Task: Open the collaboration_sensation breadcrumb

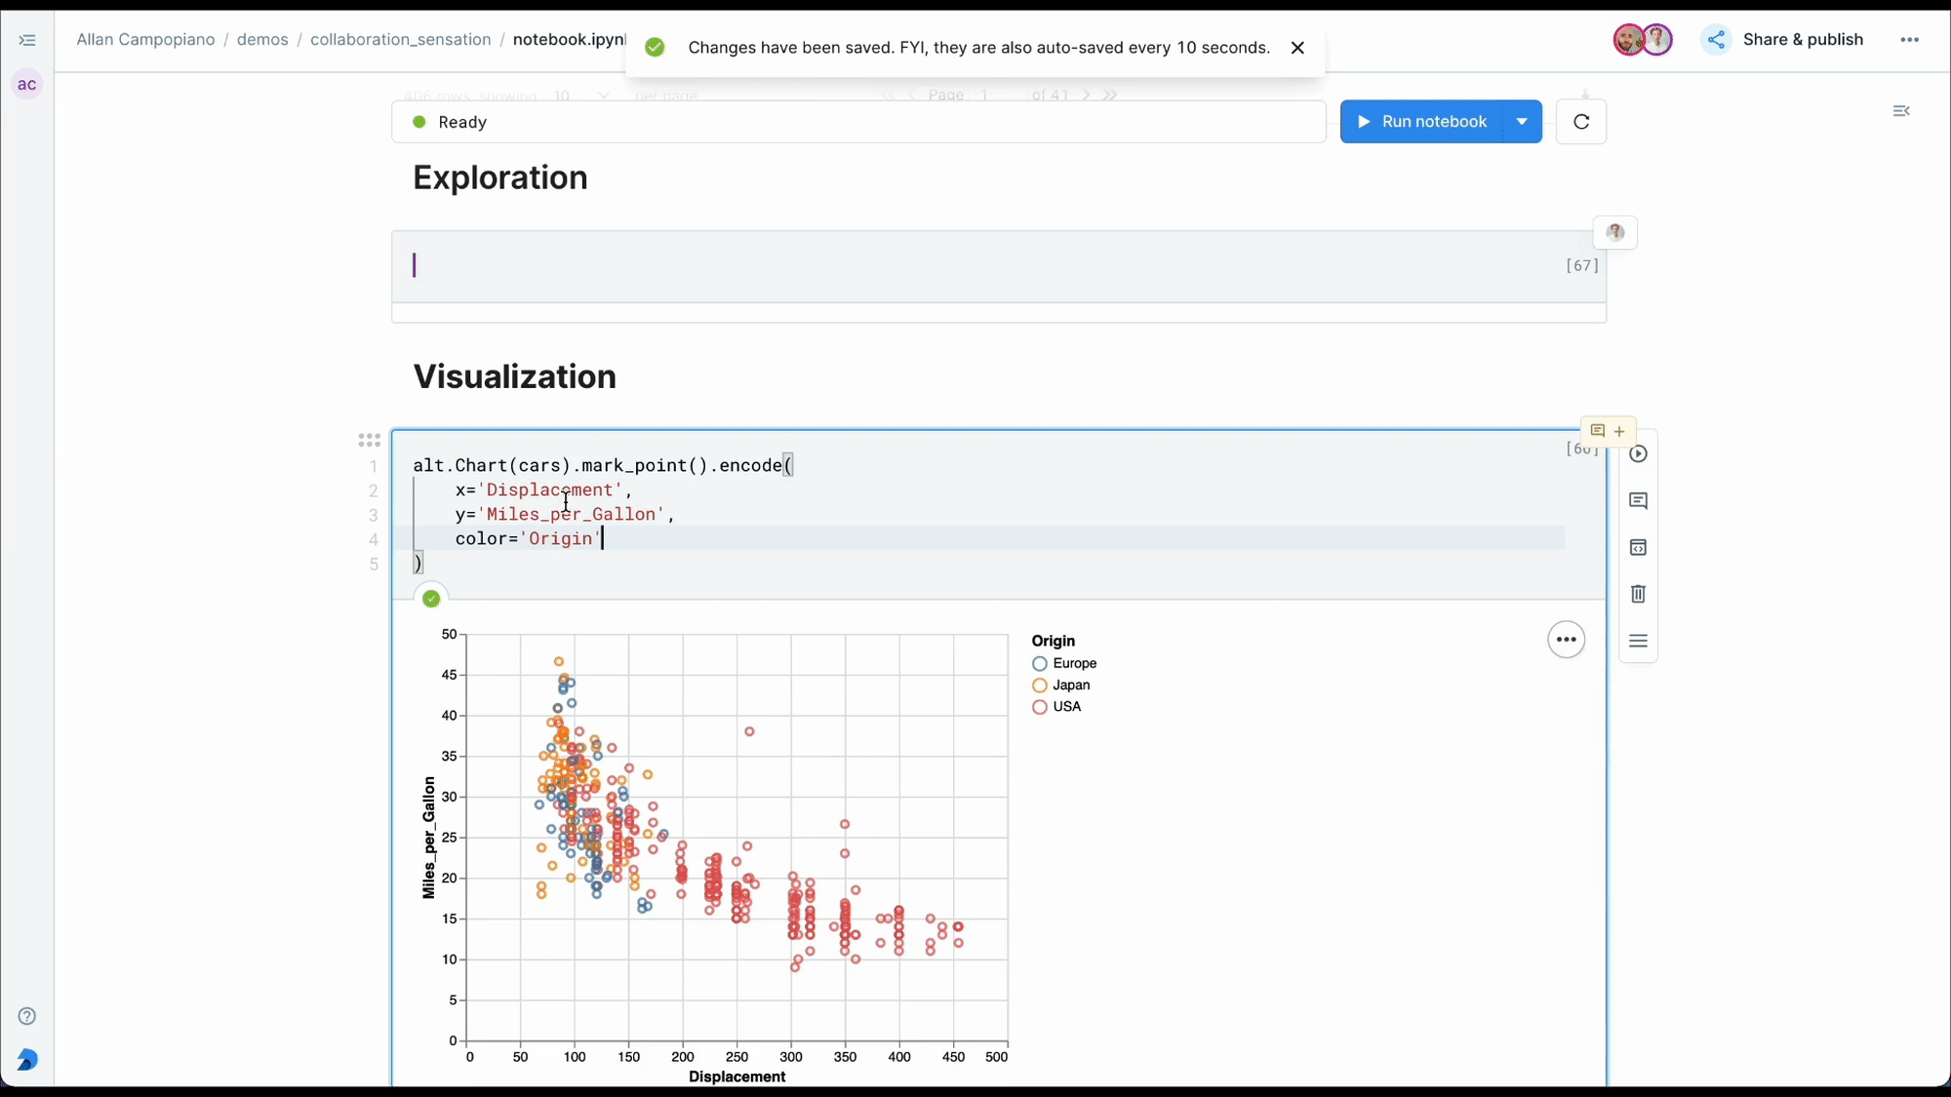Action: coord(400,40)
